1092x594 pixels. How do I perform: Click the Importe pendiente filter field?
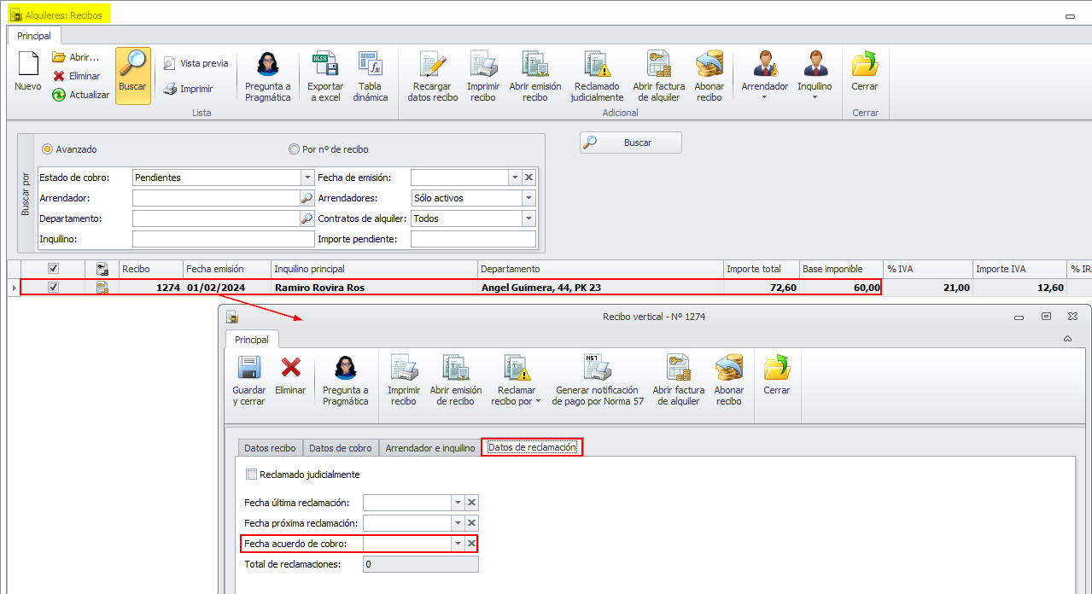[473, 239]
